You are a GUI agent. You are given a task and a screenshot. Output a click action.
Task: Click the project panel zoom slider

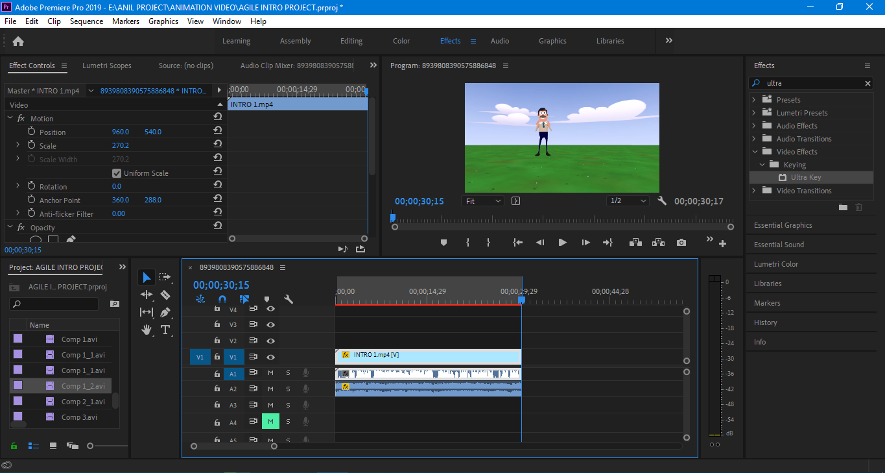coord(90,446)
